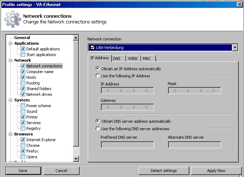Viewport: 244px width, 177px height.
Task: Click the Alternate DNS server field
Action: click(195, 145)
